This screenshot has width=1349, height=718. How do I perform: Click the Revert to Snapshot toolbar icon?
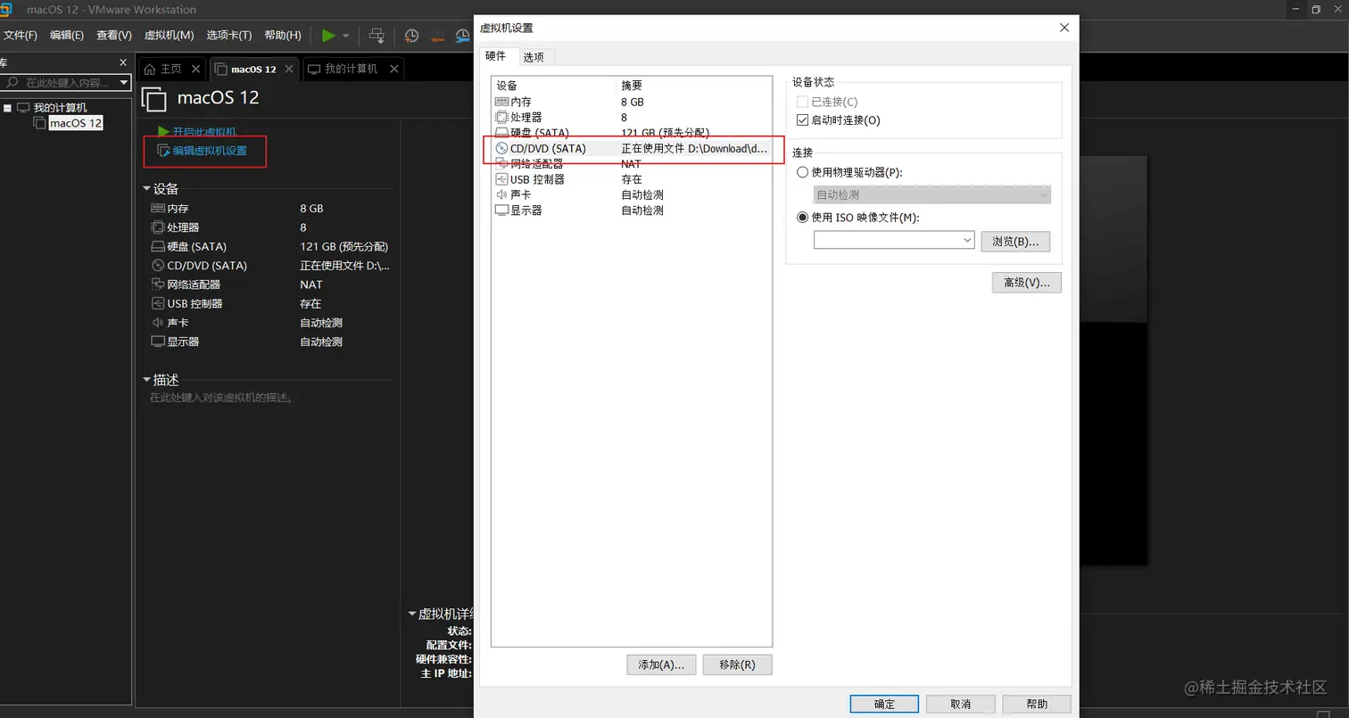pos(437,36)
